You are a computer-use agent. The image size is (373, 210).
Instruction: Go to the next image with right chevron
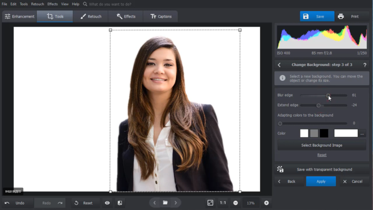click(x=176, y=203)
